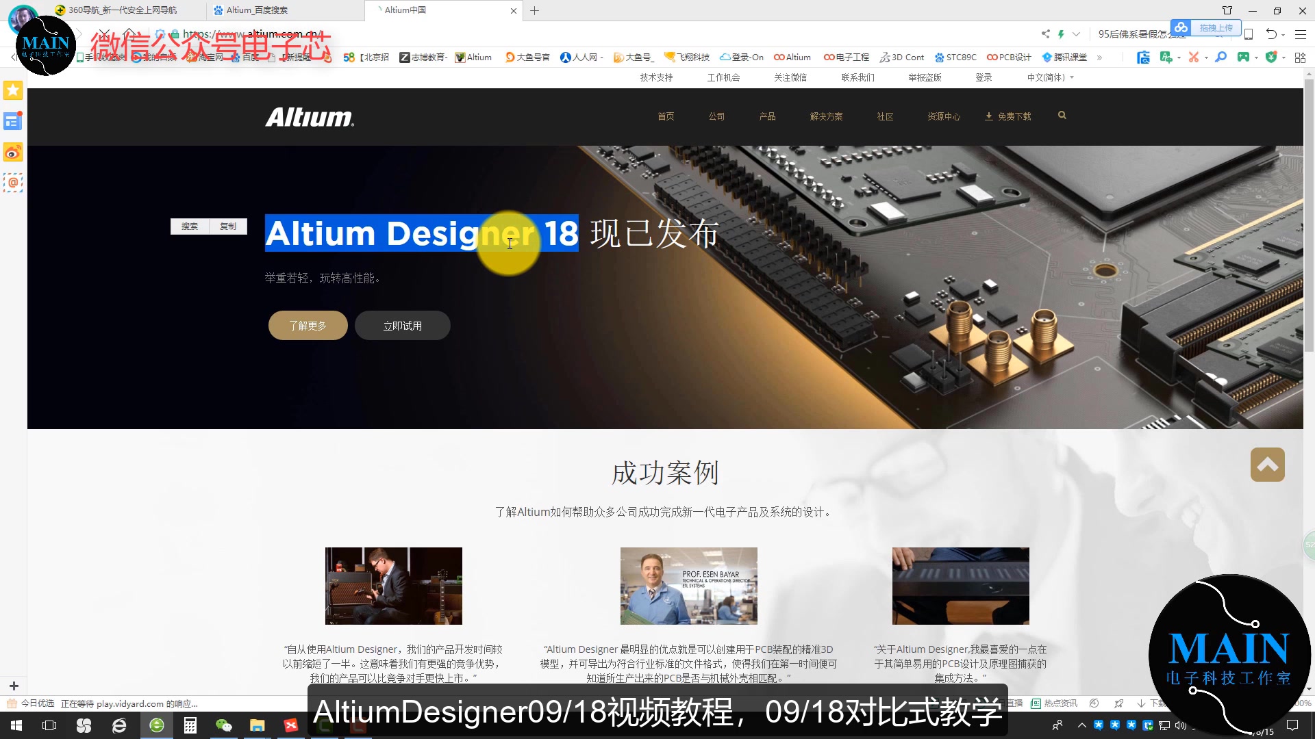
Task: Select 社区 in Altium navigation
Action: (x=885, y=116)
